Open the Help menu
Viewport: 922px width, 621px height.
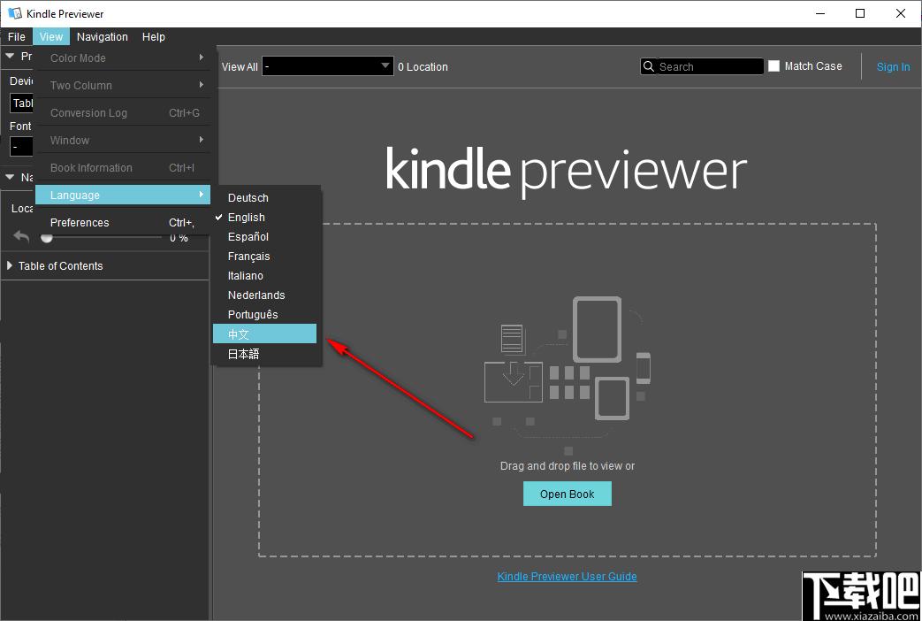154,36
